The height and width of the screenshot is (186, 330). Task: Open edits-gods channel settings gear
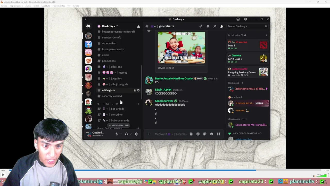tap(138, 90)
